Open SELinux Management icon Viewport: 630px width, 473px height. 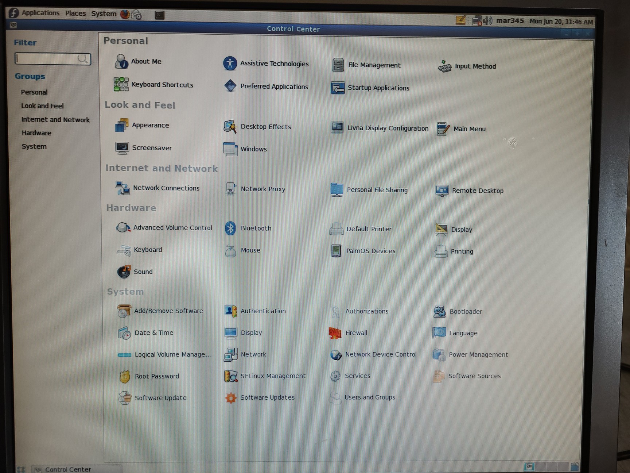pos(231,376)
